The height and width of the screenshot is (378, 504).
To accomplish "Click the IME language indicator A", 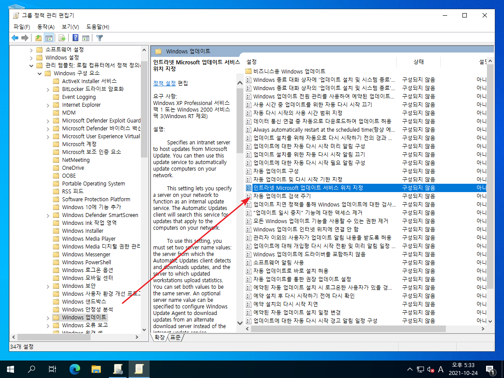I will [441, 370].
